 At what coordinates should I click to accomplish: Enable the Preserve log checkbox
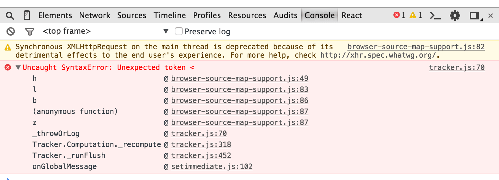click(x=179, y=31)
